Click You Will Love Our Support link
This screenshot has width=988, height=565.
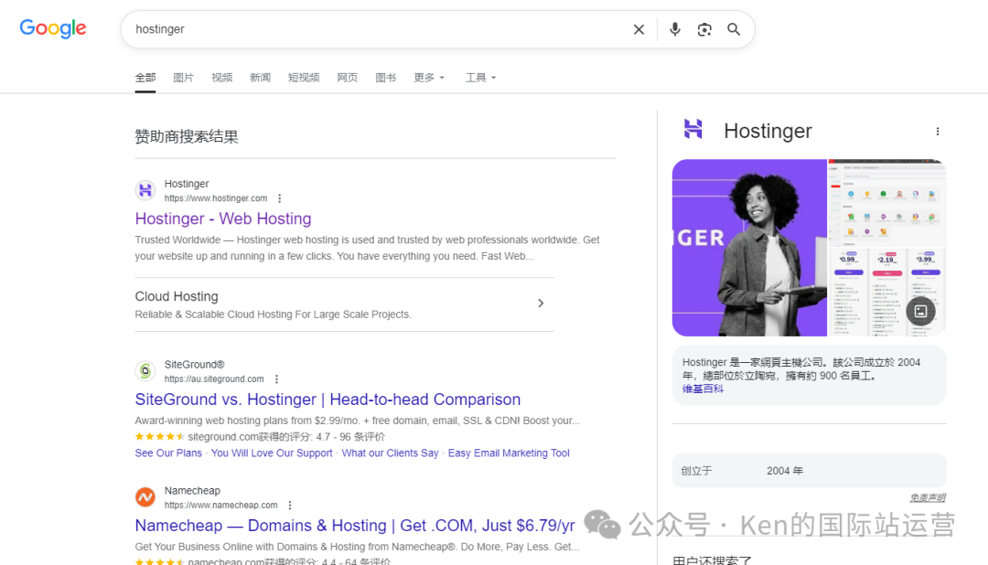[x=272, y=453]
